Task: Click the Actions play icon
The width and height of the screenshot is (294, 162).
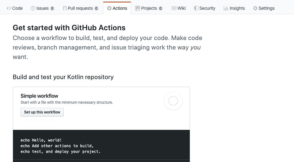Action: pos(109,8)
